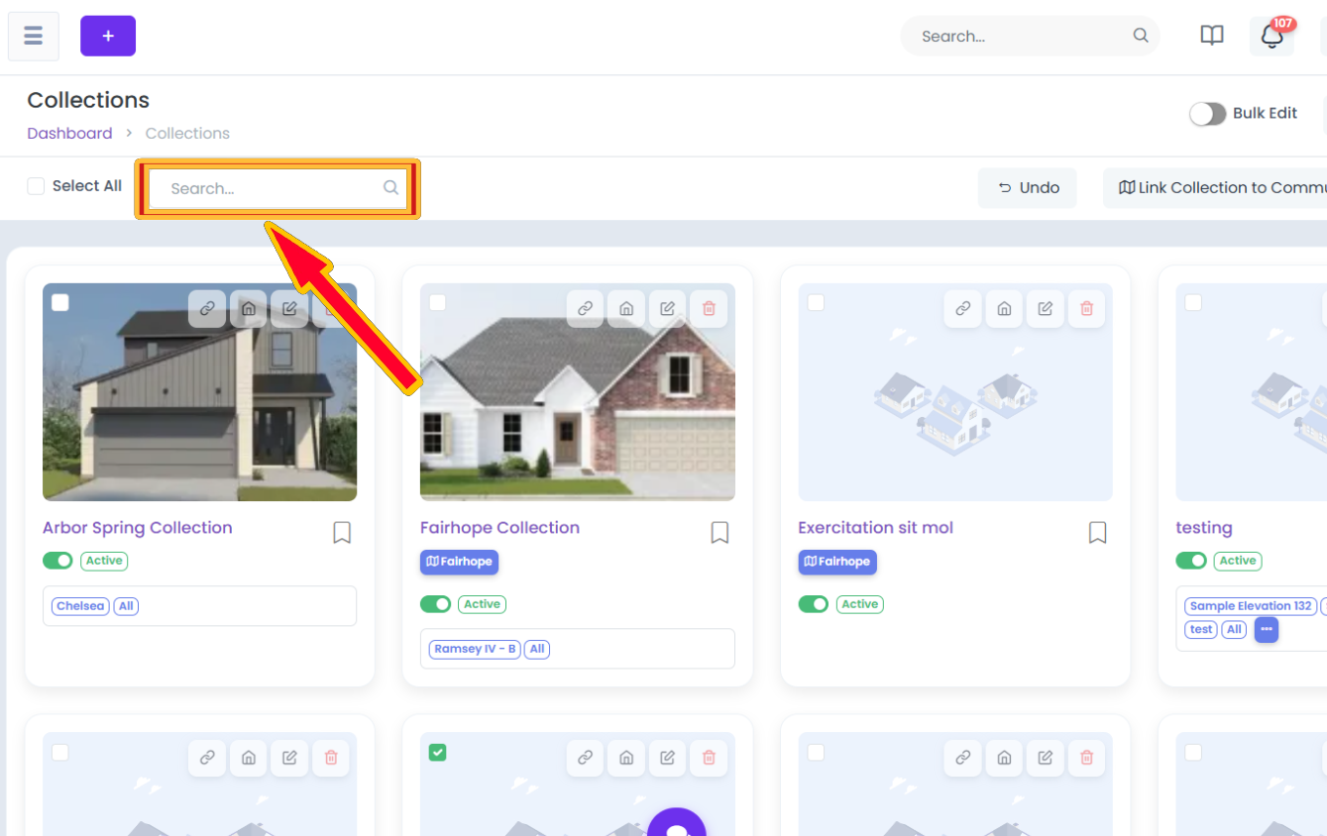Delete Exercitation sit mol via trash icon

point(1086,309)
